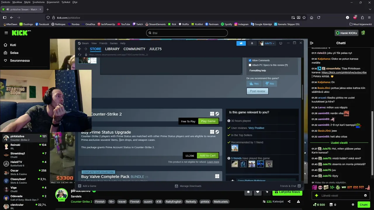Focus the Lähetä viesti chat input
This screenshot has height=210, width=374.
[x=340, y=195]
